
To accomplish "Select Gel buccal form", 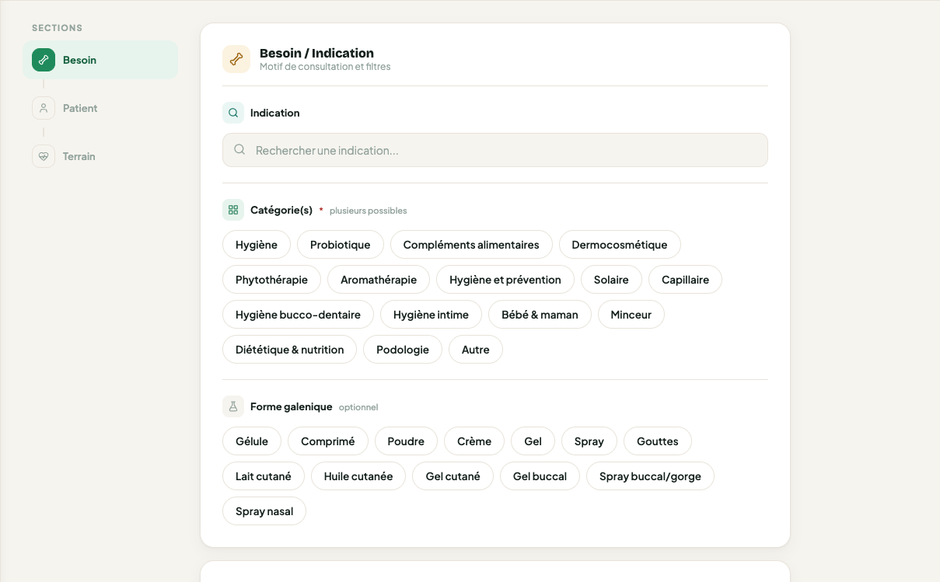I will (540, 476).
